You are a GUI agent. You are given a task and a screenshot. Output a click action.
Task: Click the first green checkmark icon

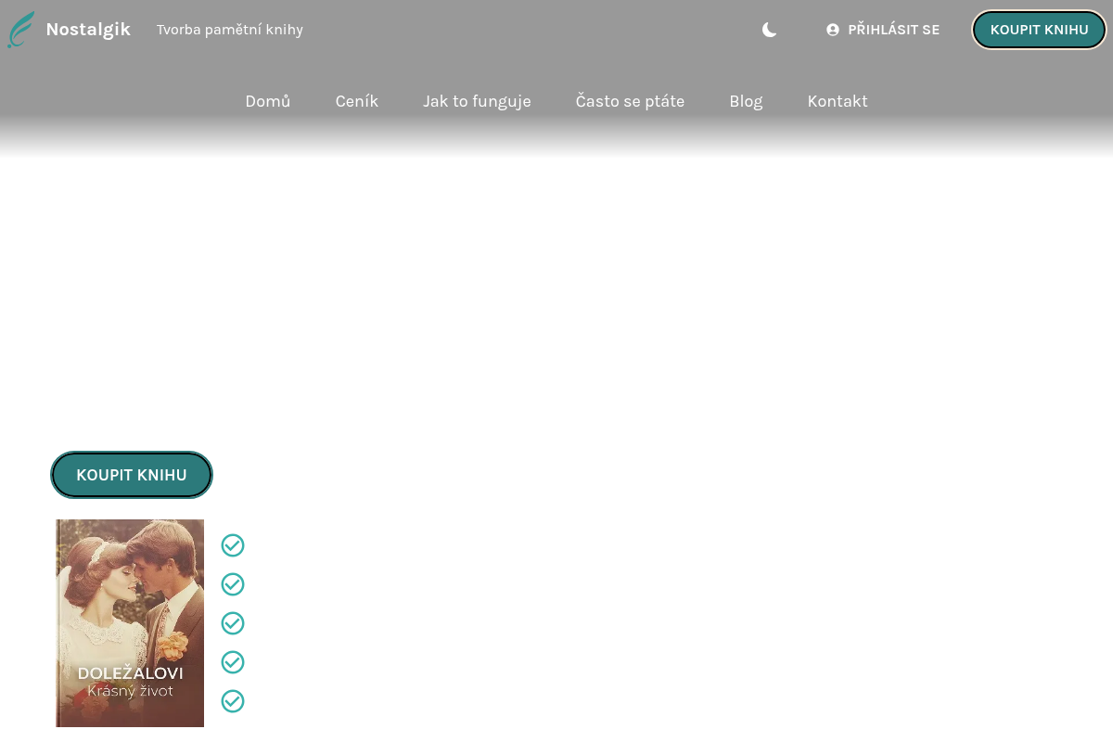coord(233,545)
